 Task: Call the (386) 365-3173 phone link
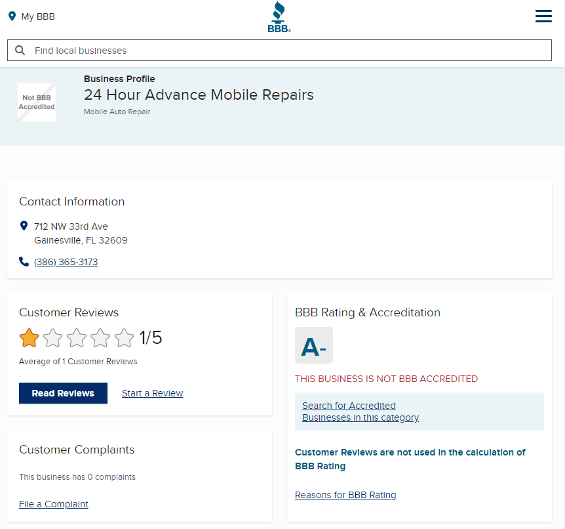point(66,262)
